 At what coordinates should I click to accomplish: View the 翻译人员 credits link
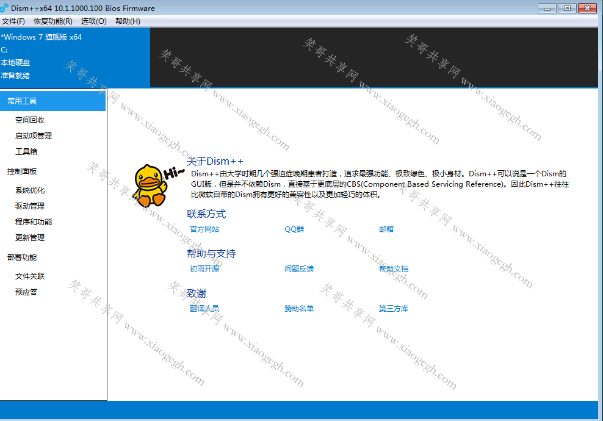click(204, 308)
